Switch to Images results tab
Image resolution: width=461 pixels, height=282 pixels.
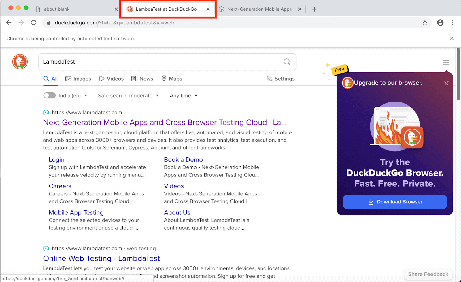tap(78, 79)
